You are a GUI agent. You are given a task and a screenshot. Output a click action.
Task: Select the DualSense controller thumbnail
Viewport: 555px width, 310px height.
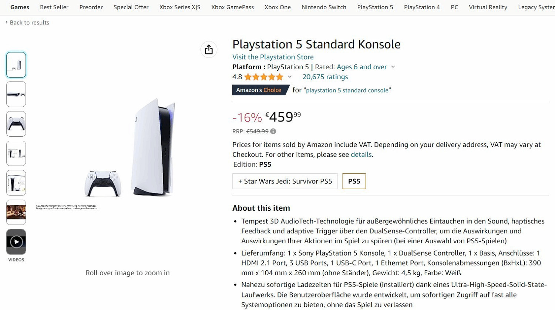coord(16,124)
